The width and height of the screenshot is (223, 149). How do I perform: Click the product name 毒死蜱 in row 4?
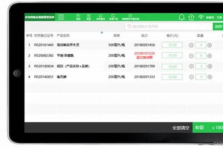click(62, 77)
